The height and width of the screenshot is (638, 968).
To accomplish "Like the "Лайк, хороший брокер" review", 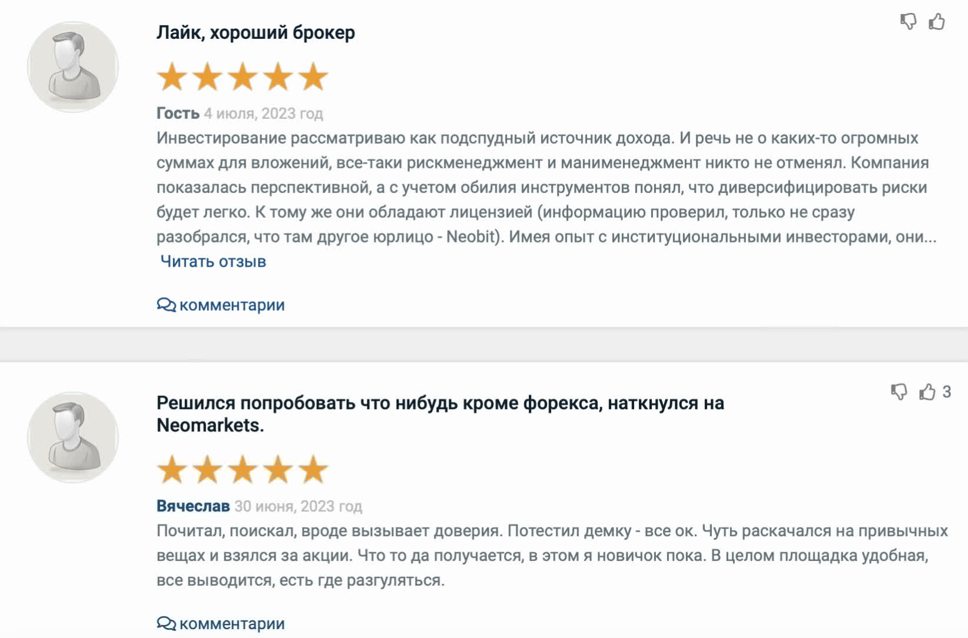I will [x=937, y=22].
